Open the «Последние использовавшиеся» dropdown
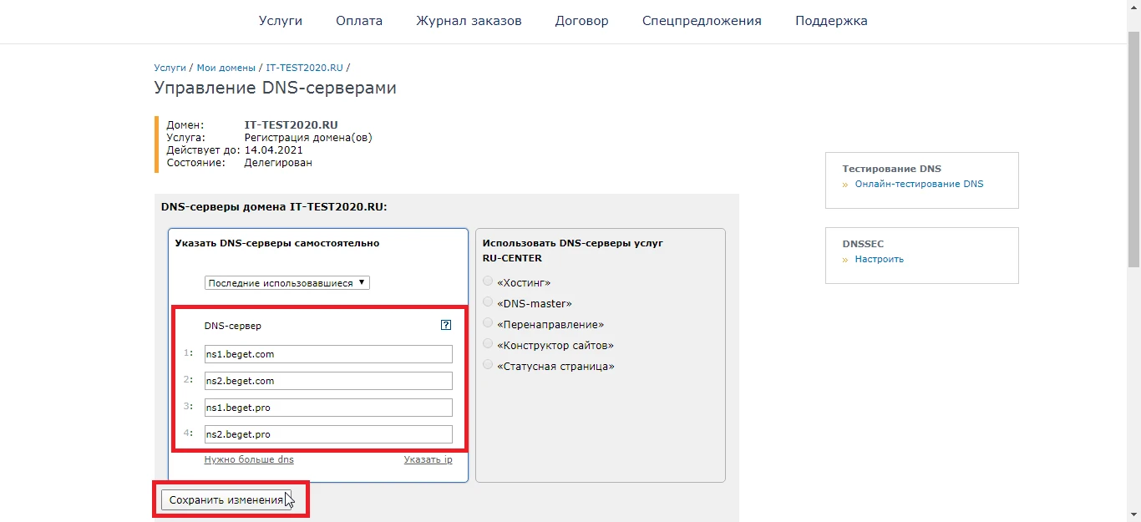This screenshot has height=522, width=1141. pyautogui.click(x=287, y=281)
